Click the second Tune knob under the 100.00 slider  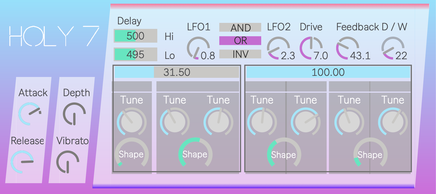(306, 122)
